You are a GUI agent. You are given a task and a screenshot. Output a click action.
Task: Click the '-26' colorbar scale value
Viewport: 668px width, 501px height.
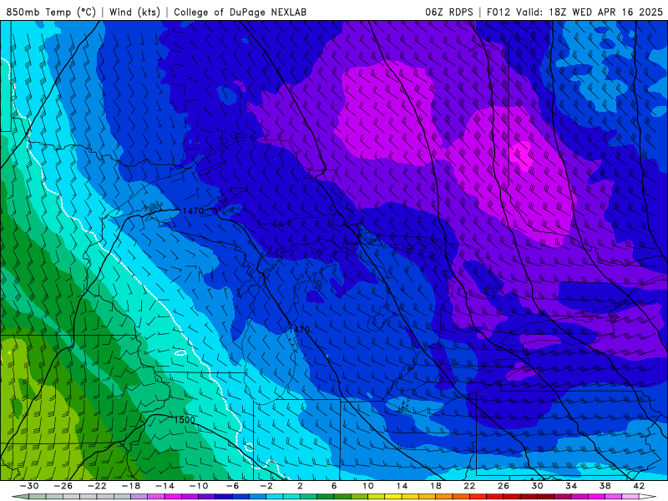63,486
